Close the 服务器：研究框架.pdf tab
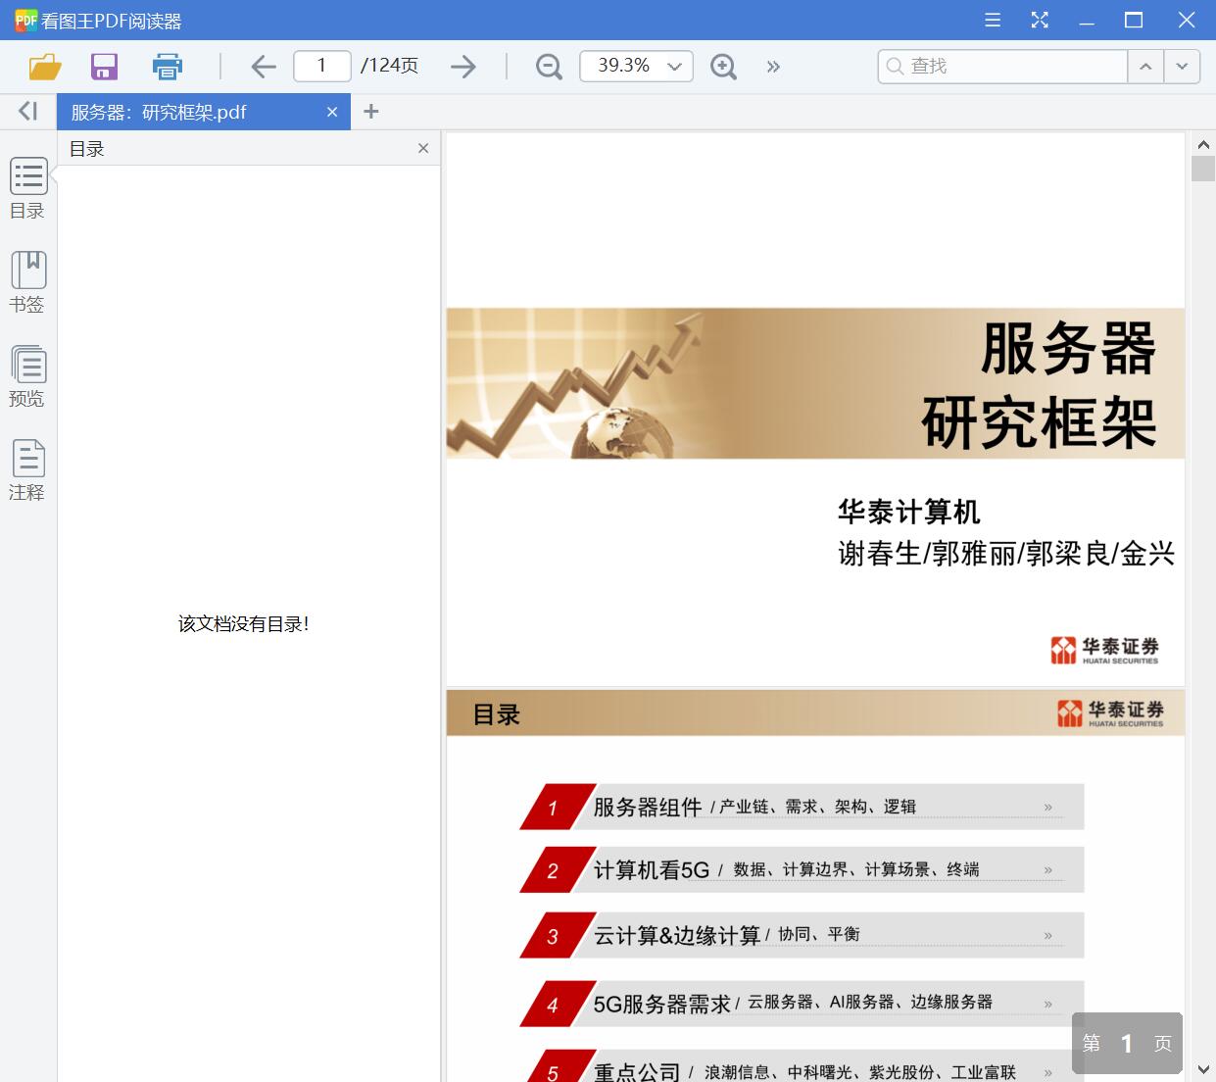 [x=332, y=112]
